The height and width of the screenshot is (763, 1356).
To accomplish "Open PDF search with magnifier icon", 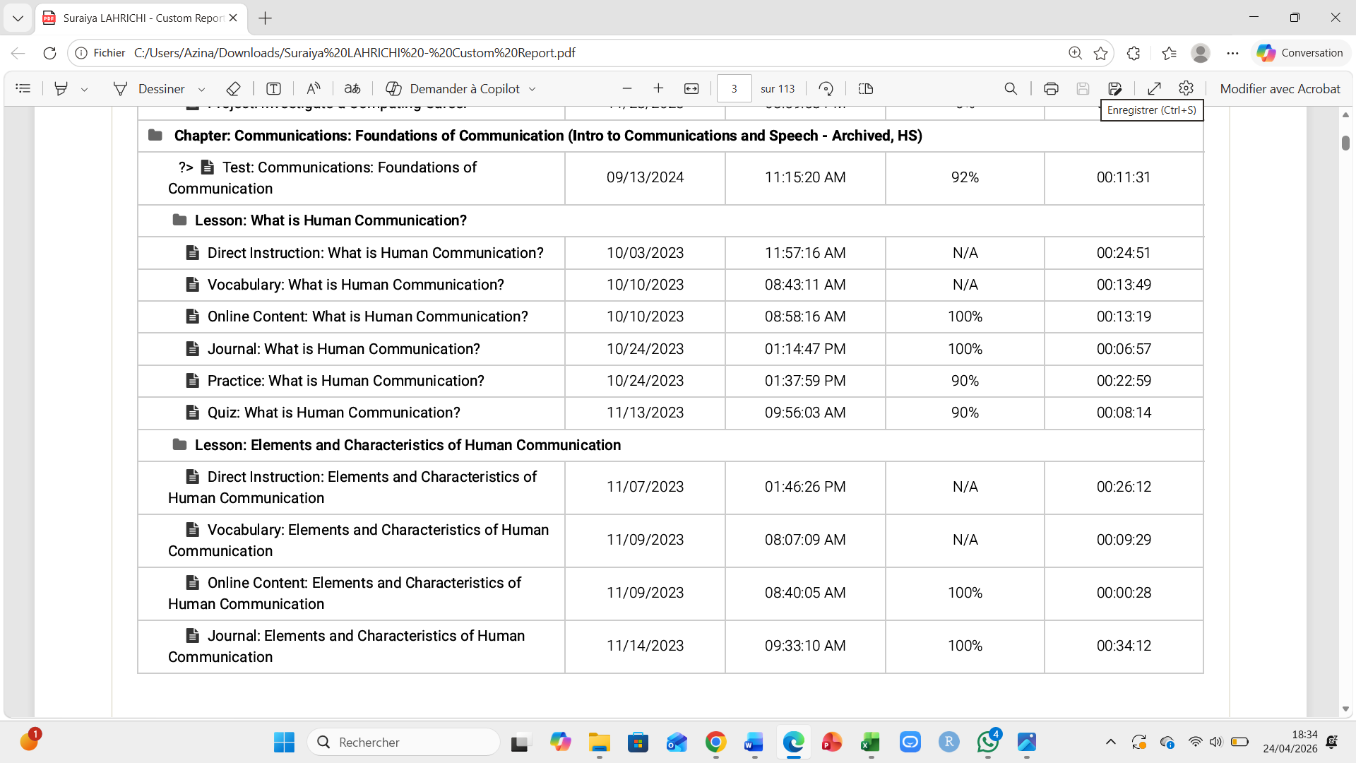I will [x=1011, y=88].
